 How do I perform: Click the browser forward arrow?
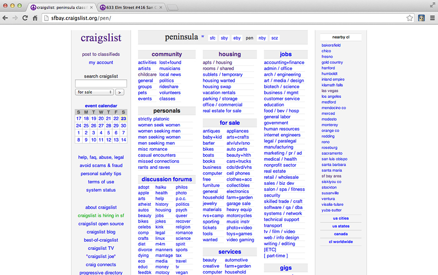(15, 18)
